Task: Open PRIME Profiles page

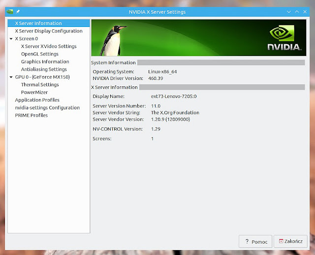Action: [x=31, y=115]
